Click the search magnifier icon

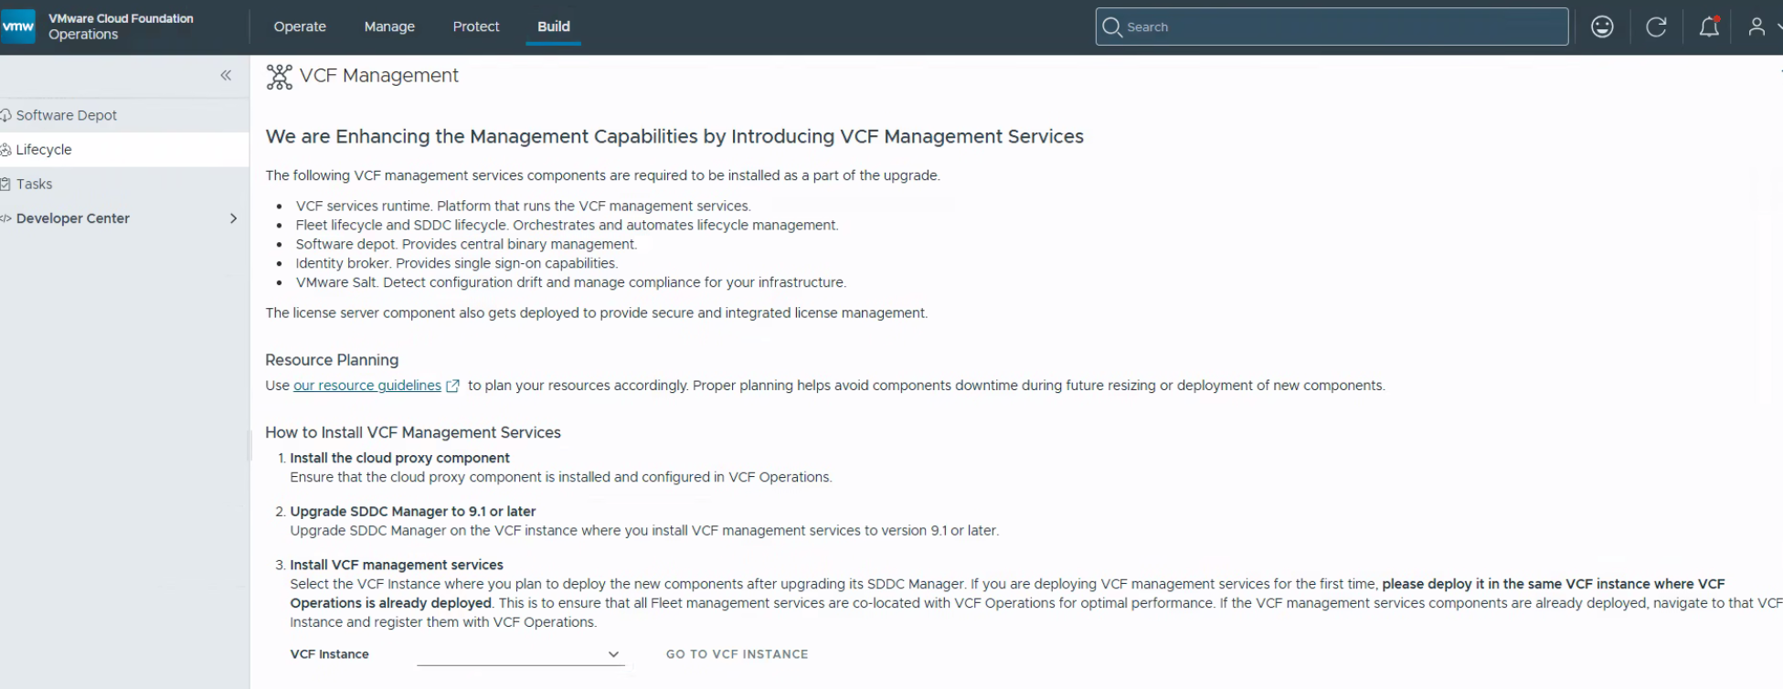coord(1112,26)
